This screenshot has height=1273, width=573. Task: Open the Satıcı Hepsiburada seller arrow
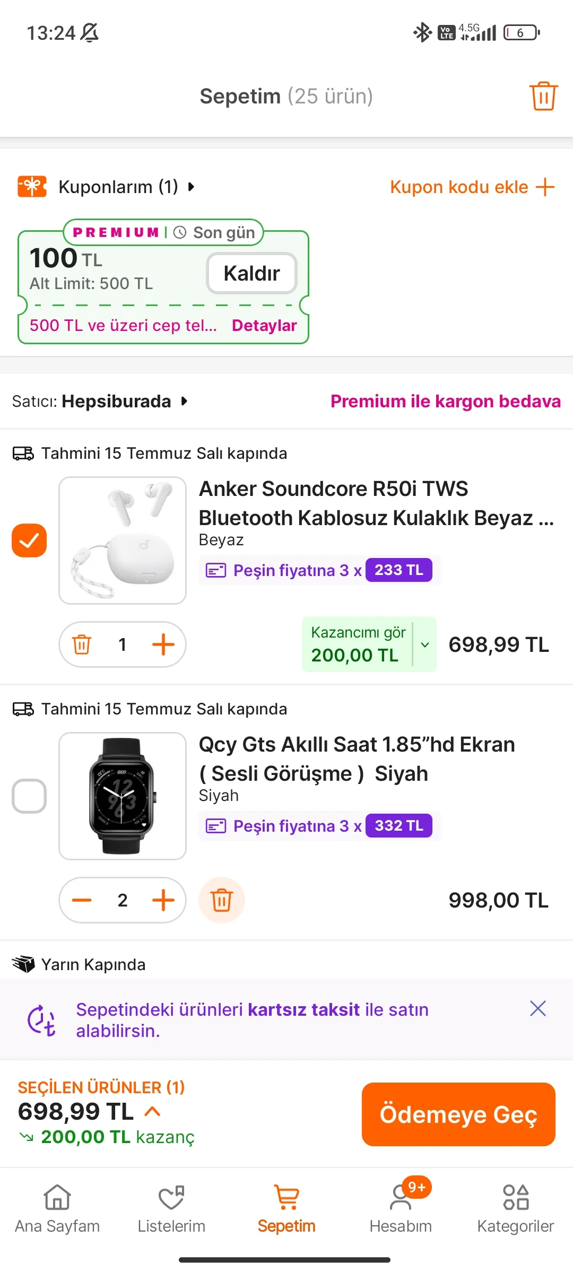click(184, 401)
